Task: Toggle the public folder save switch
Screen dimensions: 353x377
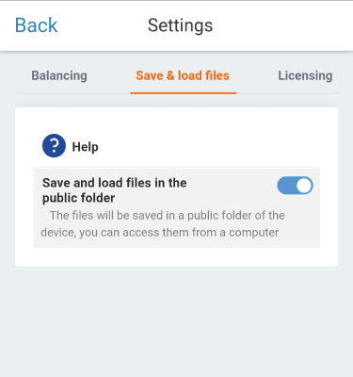Action: [x=295, y=186]
